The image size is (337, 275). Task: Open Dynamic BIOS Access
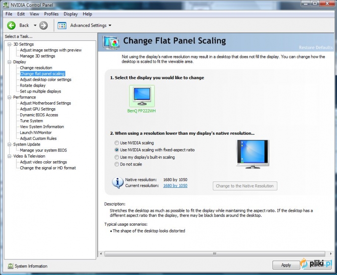[39, 115]
